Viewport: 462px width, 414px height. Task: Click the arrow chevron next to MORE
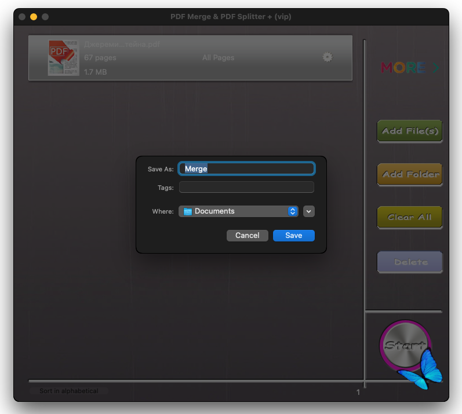(436, 68)
